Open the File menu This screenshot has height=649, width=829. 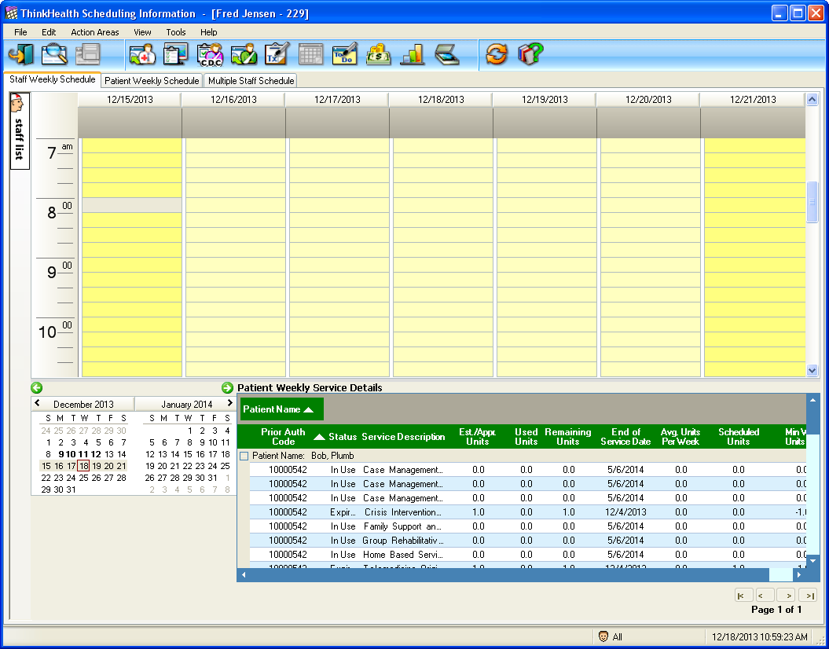20,32
